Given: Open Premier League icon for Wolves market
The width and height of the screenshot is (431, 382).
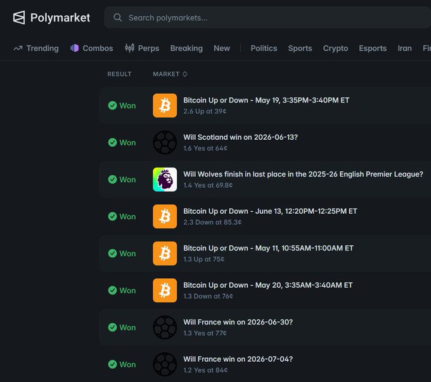Looking at the screenshot, I should 165,180.
